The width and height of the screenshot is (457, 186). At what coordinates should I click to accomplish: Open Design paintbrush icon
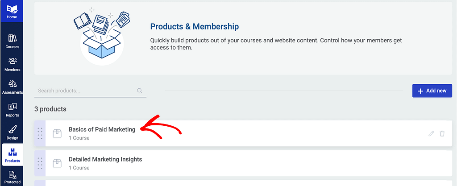point(12,129)
